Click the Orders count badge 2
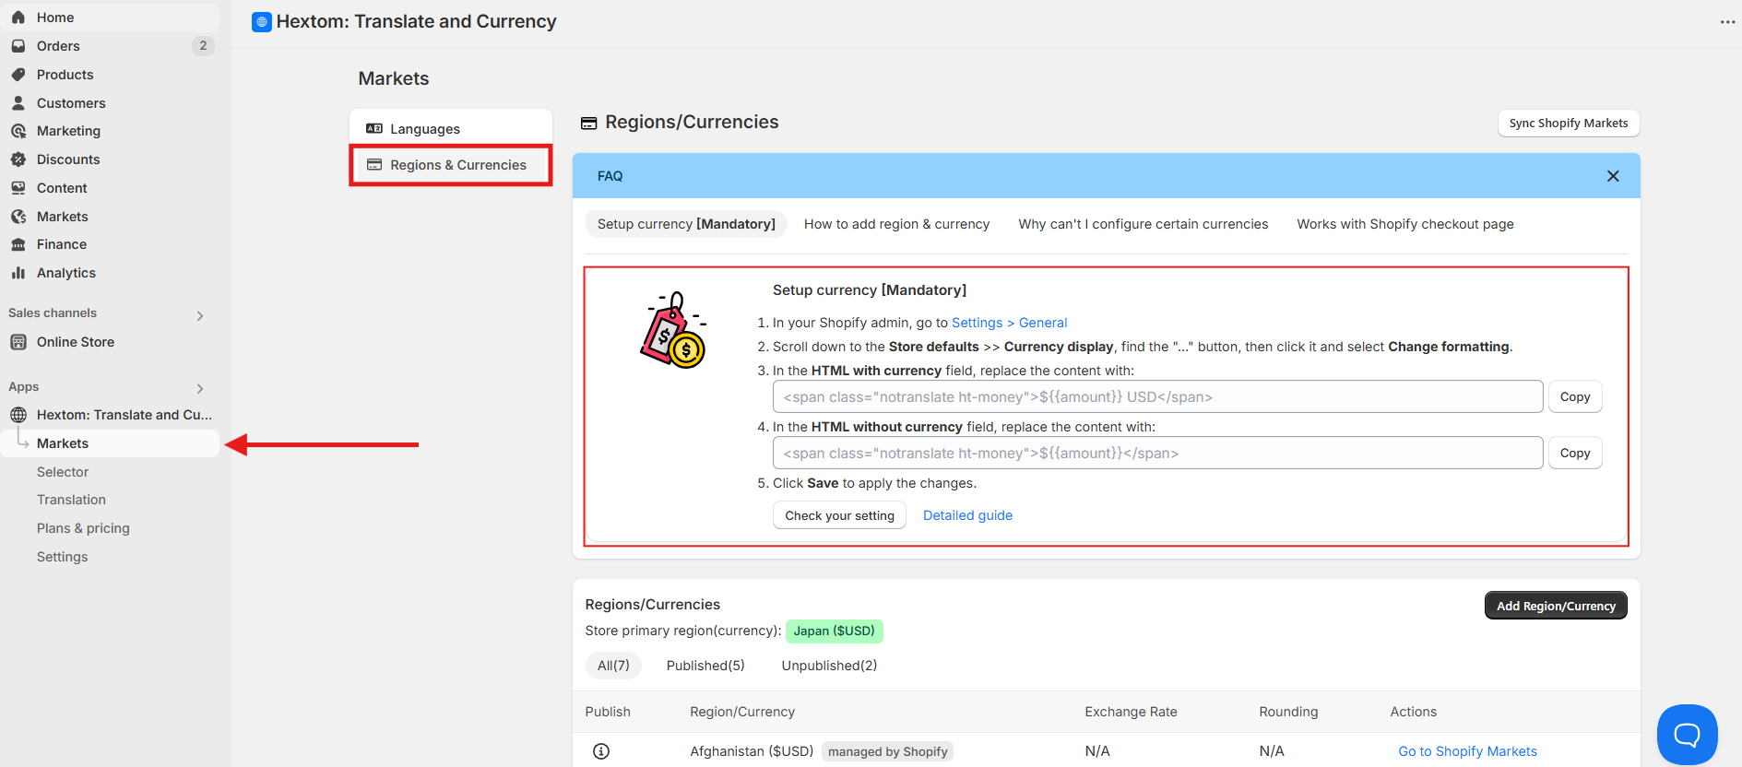Viewport: 1742px width, 767px height. coord(203,46)
